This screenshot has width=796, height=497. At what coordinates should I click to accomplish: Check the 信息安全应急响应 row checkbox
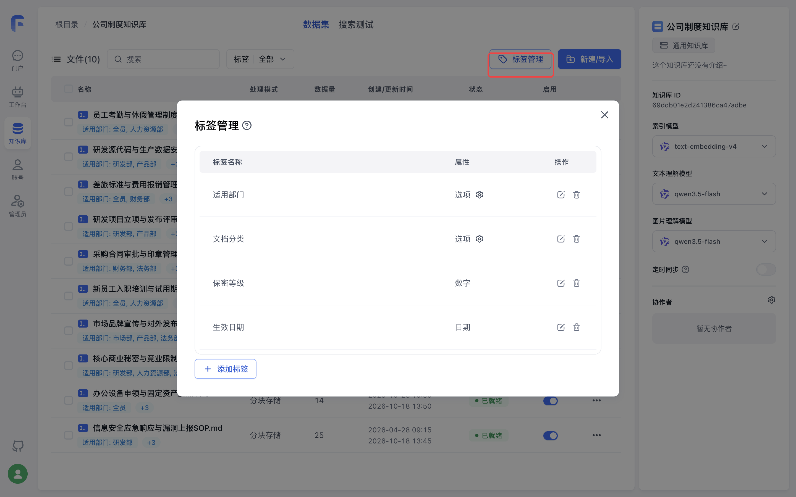69,435
